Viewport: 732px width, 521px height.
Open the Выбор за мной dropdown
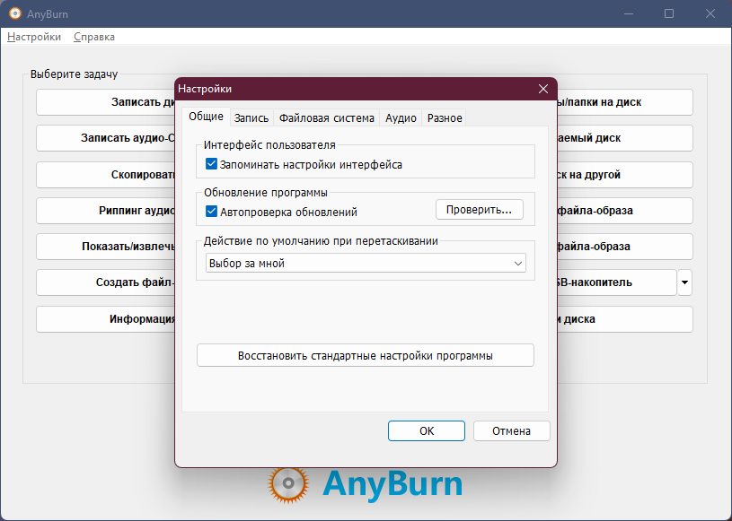pyautogui.click(x=366, y=264)
